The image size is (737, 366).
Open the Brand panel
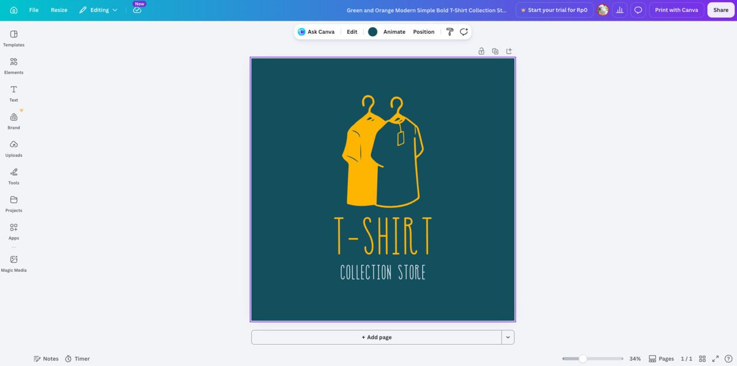pos(14,121)
